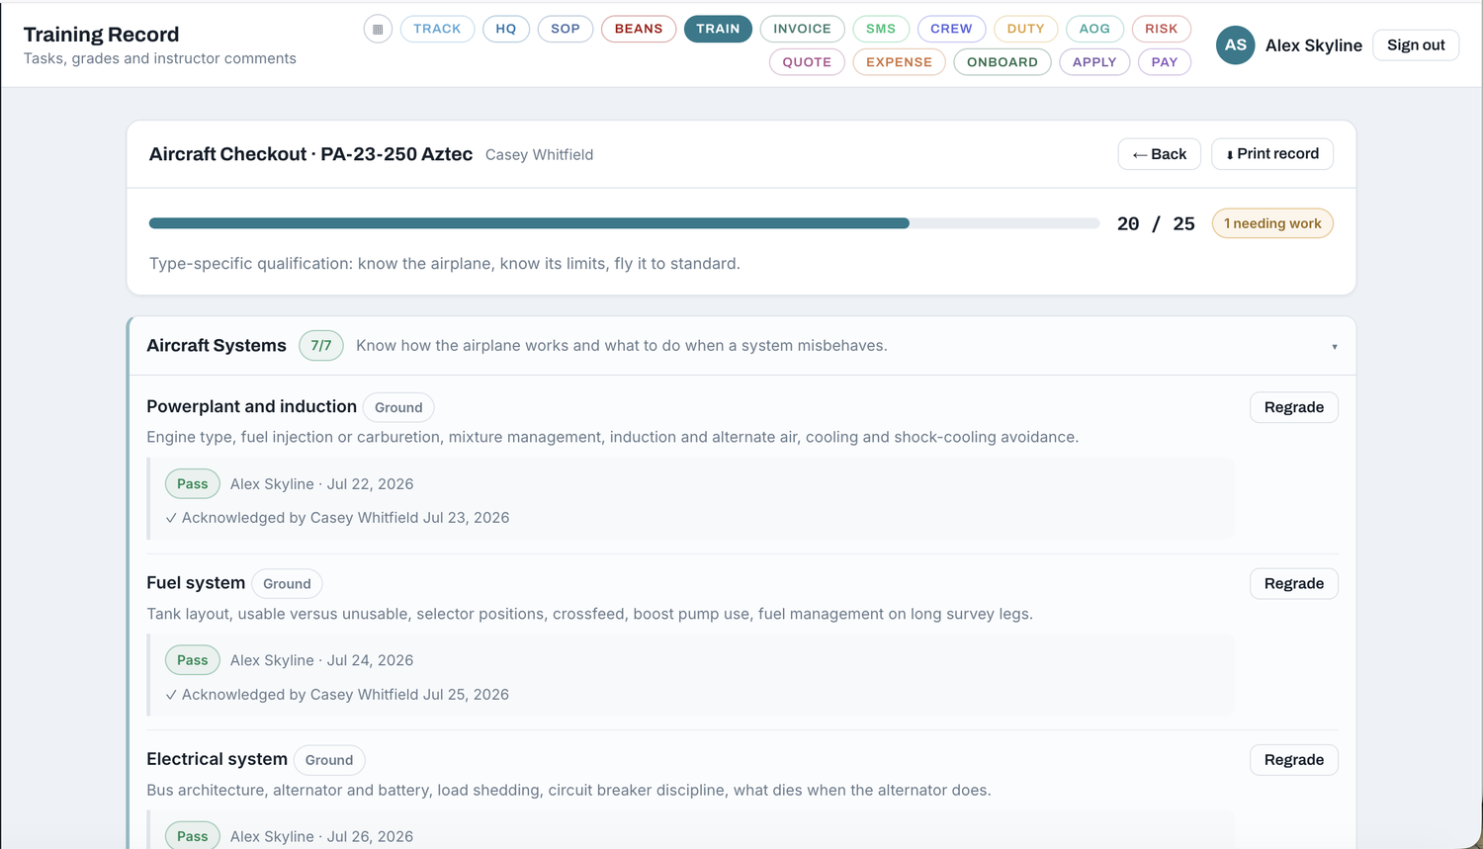The width and height of the screenshot is (1483, 849).
Task: Regrade the Fuel system task
Action: (1293, 583)
